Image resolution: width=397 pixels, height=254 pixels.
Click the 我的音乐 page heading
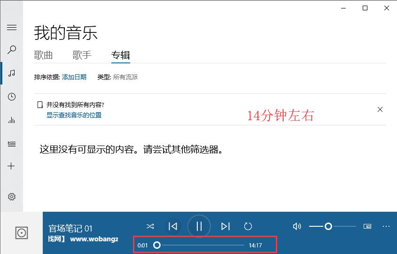pos(66,33)
